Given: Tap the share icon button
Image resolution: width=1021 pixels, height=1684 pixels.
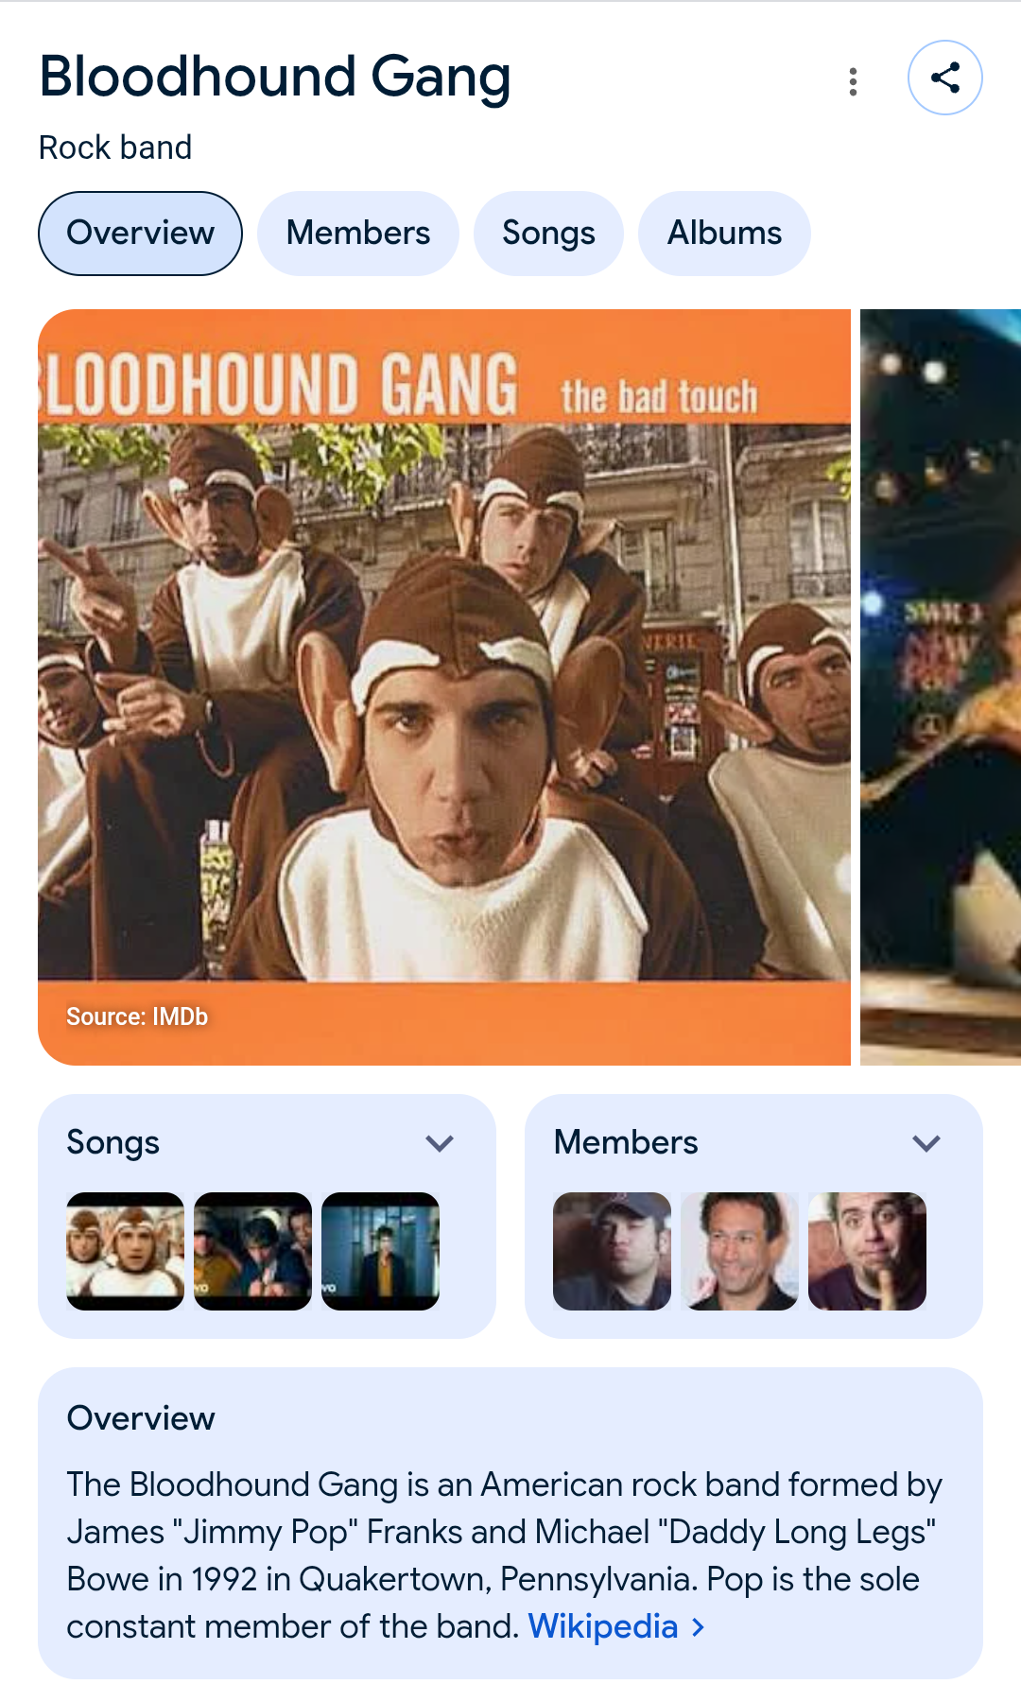Looking at the screenshot, I should (944, 78).
